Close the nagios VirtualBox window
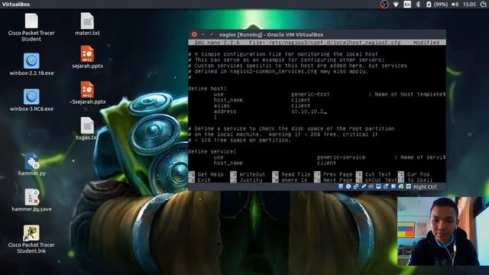 click(194, 34)
